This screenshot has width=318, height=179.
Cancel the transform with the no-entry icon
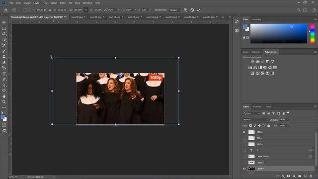(192, 10)
